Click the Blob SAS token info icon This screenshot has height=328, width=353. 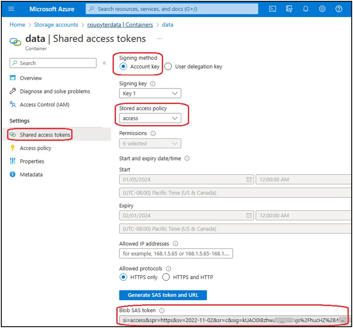pyautogui.click(x=162, y=311)
